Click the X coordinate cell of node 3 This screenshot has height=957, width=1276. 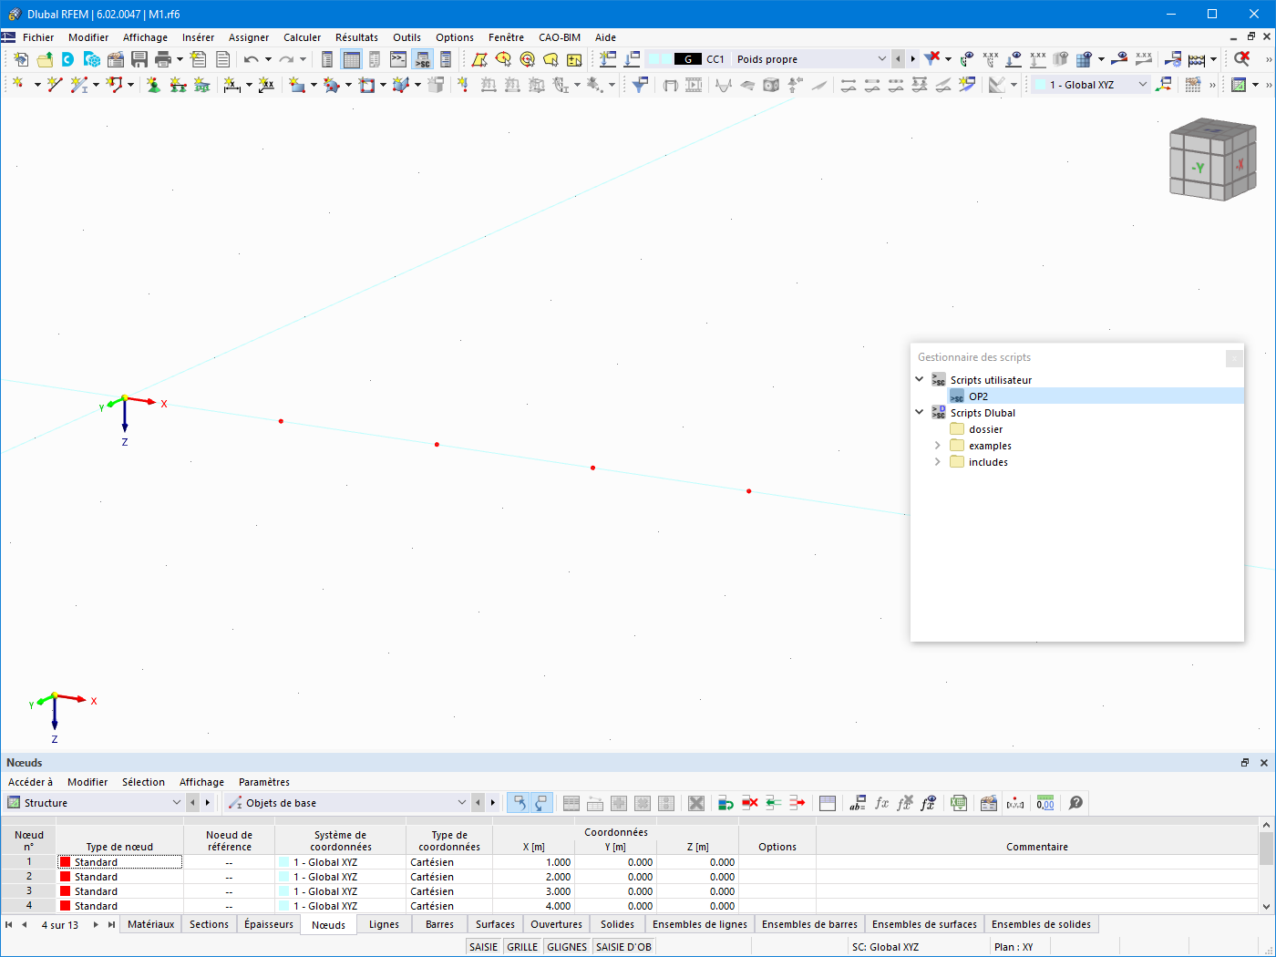click(532, 890)
